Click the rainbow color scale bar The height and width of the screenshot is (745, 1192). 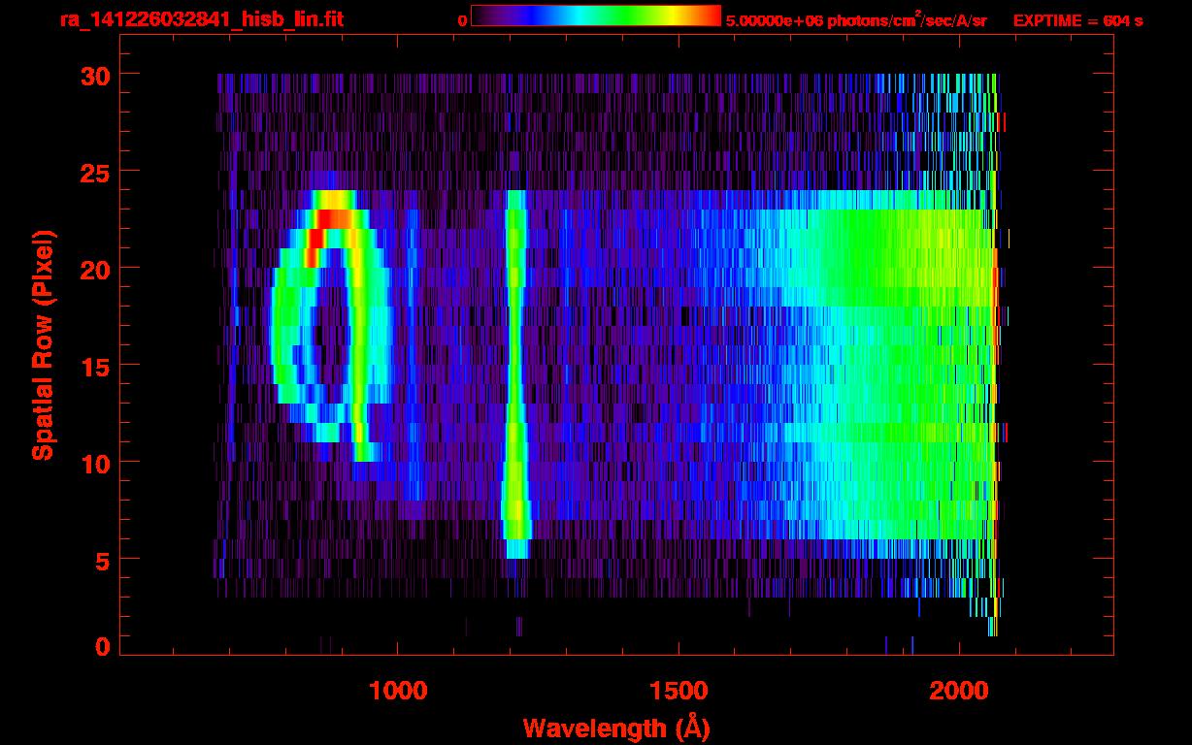596,16
